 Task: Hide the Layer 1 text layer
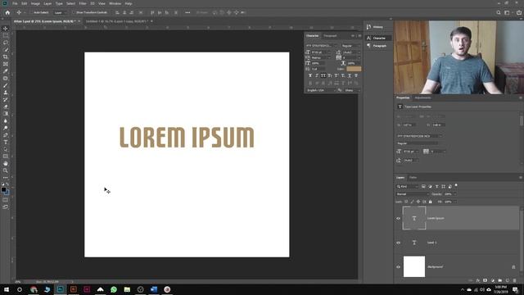[399, 243]
